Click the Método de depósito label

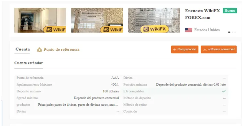coord(137,98)
